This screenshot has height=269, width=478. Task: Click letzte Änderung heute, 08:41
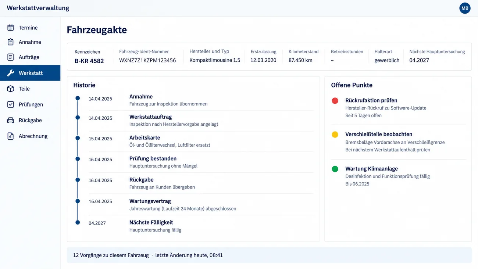coord(189,255)
